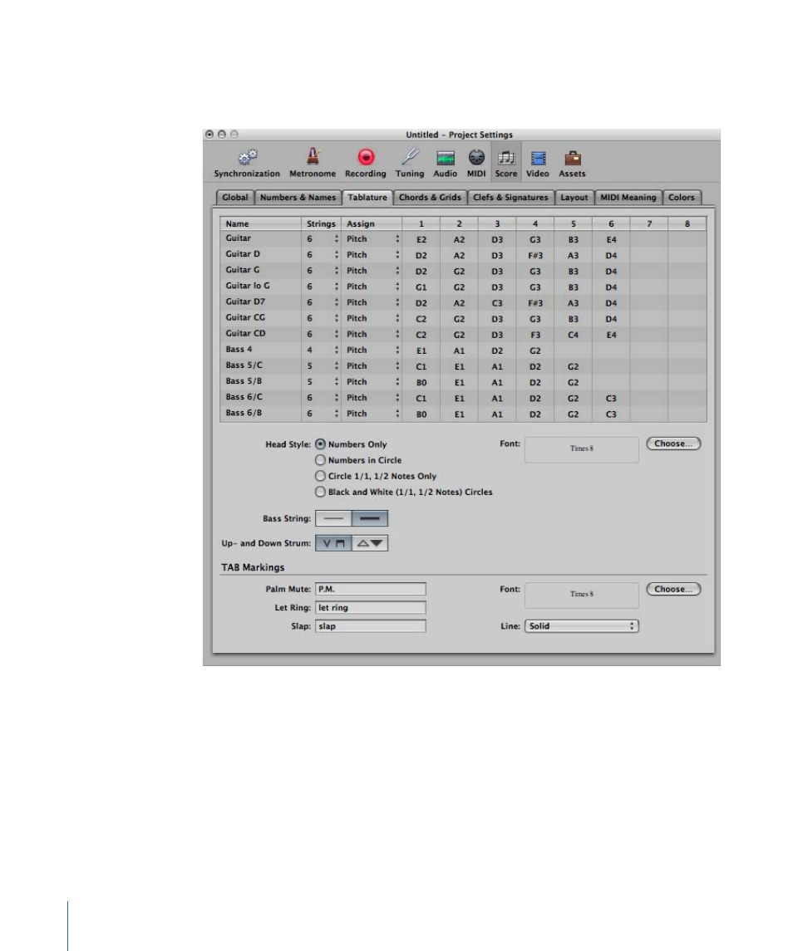The height and width of the screenshot is (951, 793).
Task: Select the Bass 5/B tuning name
Action: 244,381
